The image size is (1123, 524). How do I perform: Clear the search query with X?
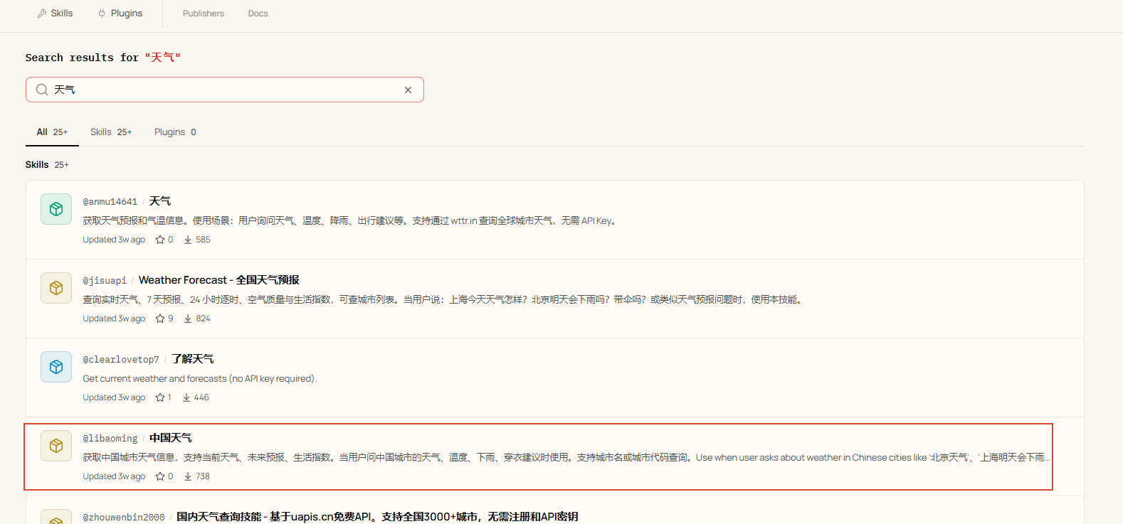click(x=408, y=90)
